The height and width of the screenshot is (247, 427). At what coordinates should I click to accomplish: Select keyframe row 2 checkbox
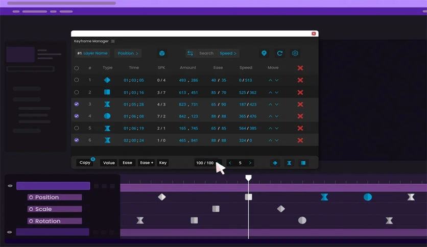(77, 92)
